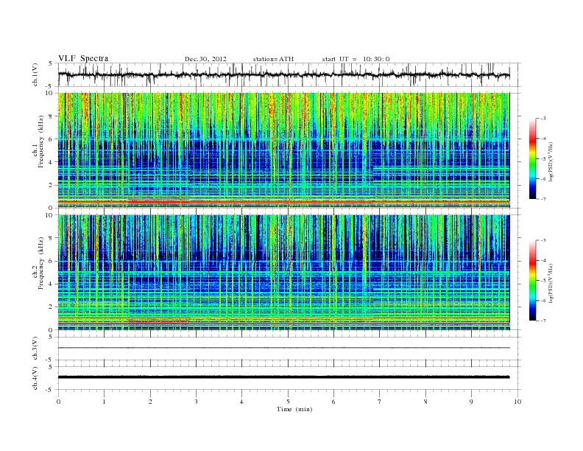Click the time axis tick label "3"
This screenshot has width=583, height=451.
pos(196,402)
